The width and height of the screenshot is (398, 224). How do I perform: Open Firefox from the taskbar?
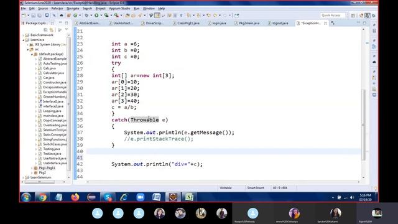75,197
